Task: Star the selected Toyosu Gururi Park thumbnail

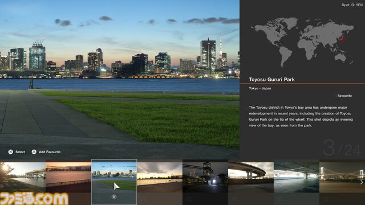Action: (x=98, y=199)
